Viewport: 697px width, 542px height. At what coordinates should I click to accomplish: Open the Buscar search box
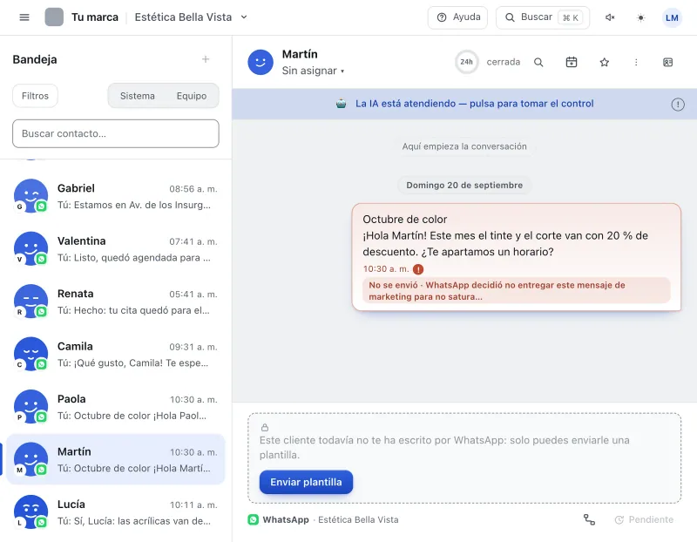542,17
